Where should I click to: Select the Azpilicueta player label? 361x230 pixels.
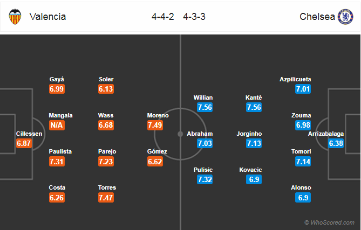295,79
